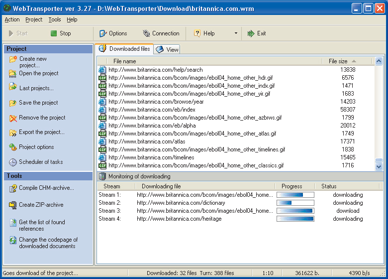Viewport: 388px width, 279px height.
Task: Select Stream 2 dictionary download row
Action: click(240, 203)
